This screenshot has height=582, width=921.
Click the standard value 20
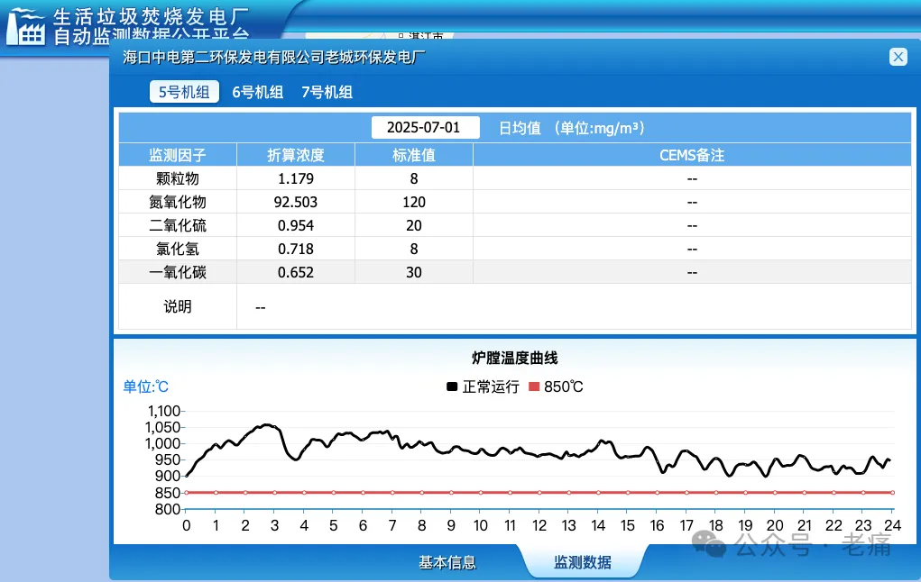(413, 225)
